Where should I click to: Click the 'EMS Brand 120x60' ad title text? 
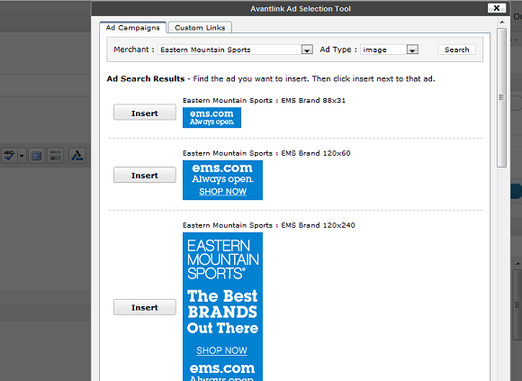tap(266, 153)
